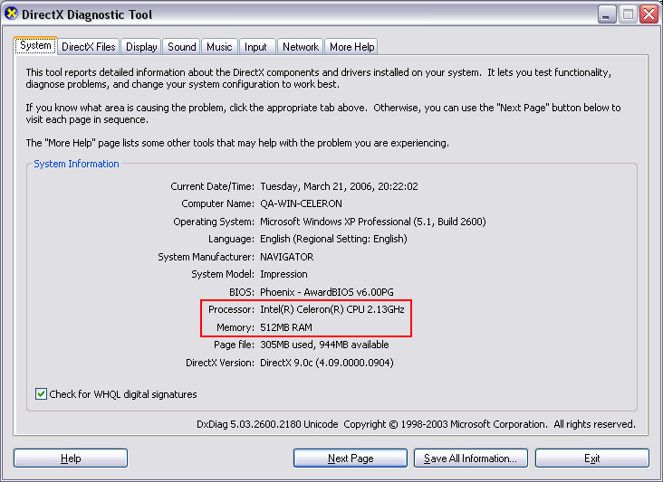The image size is (663, 482).
Task: Click the Processor: field label
Action: point(231,309)
